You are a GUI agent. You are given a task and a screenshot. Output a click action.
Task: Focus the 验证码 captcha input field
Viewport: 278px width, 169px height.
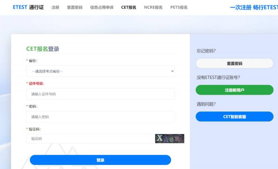coord(90,138)
